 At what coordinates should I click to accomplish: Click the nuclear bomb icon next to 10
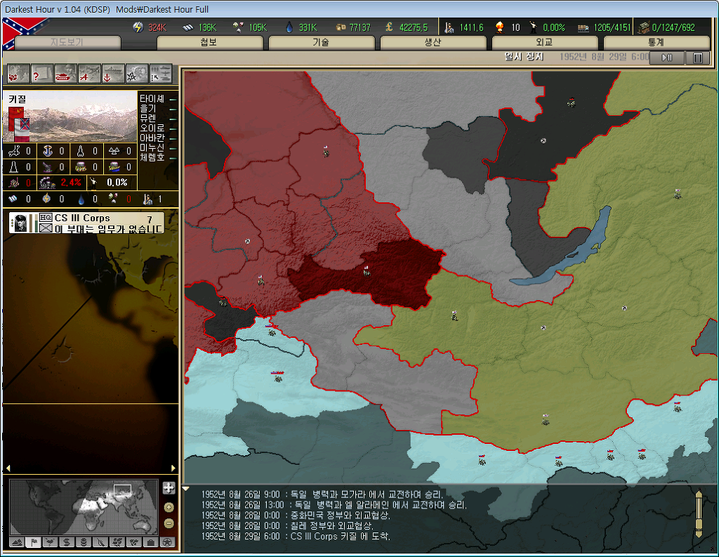point(500,27)
